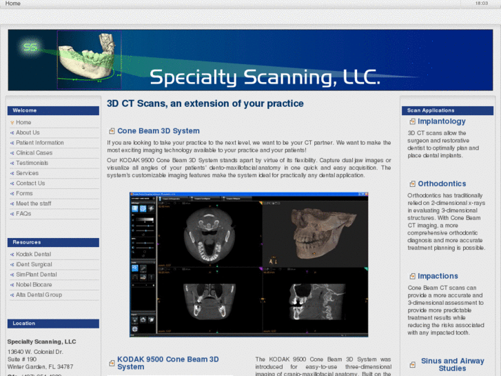The height and width of the screenshot is (376, 501).
Task: Open the Forms menu item
Action: (24, 193)
